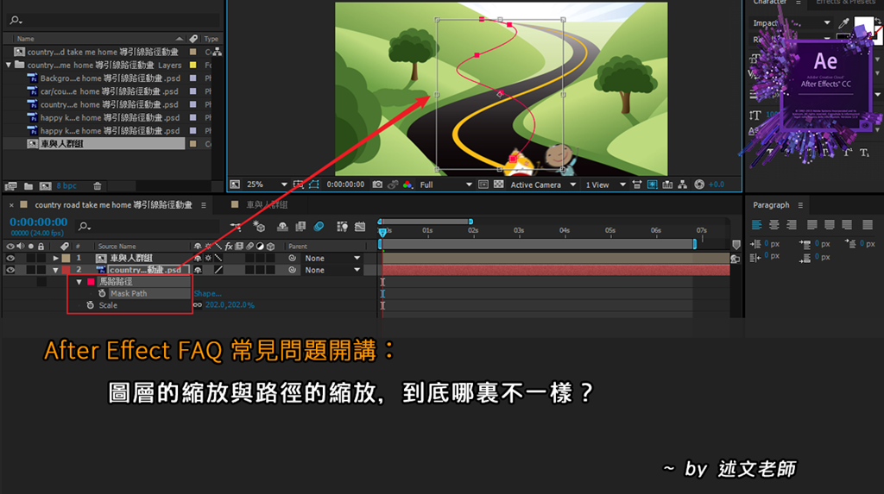Open brainstorm lightbulb icon

click(342, 227)
